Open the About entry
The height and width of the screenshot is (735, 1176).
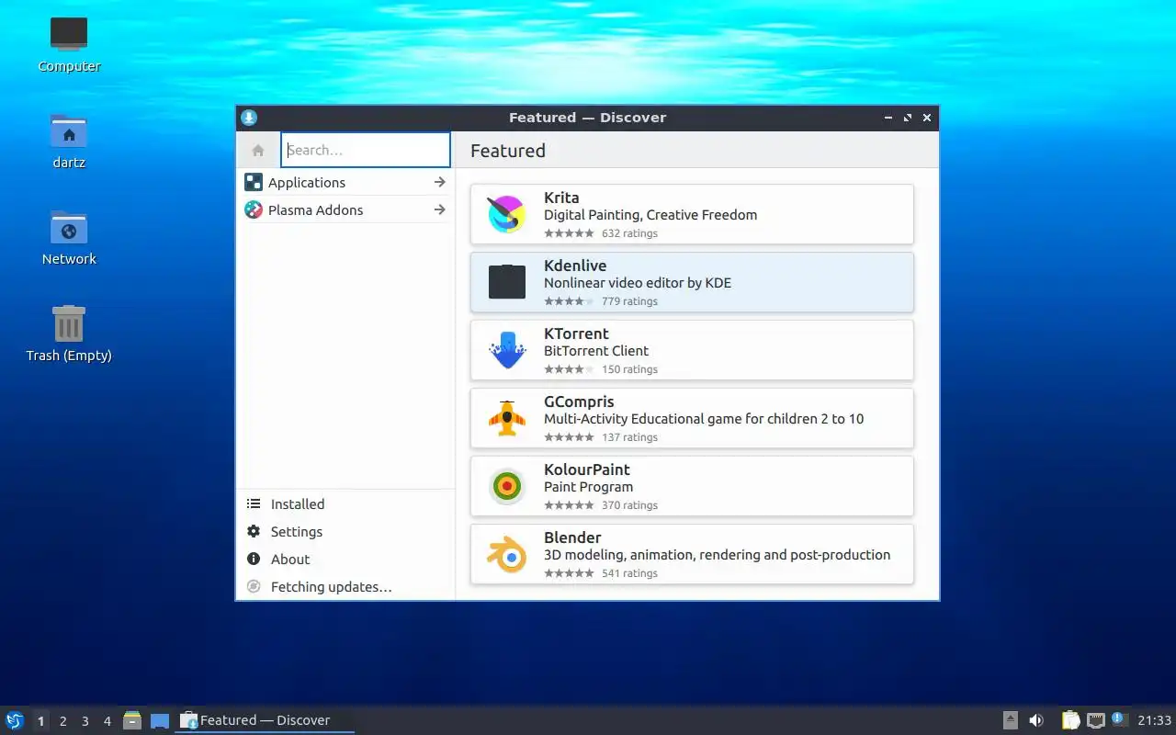(345, 559)
